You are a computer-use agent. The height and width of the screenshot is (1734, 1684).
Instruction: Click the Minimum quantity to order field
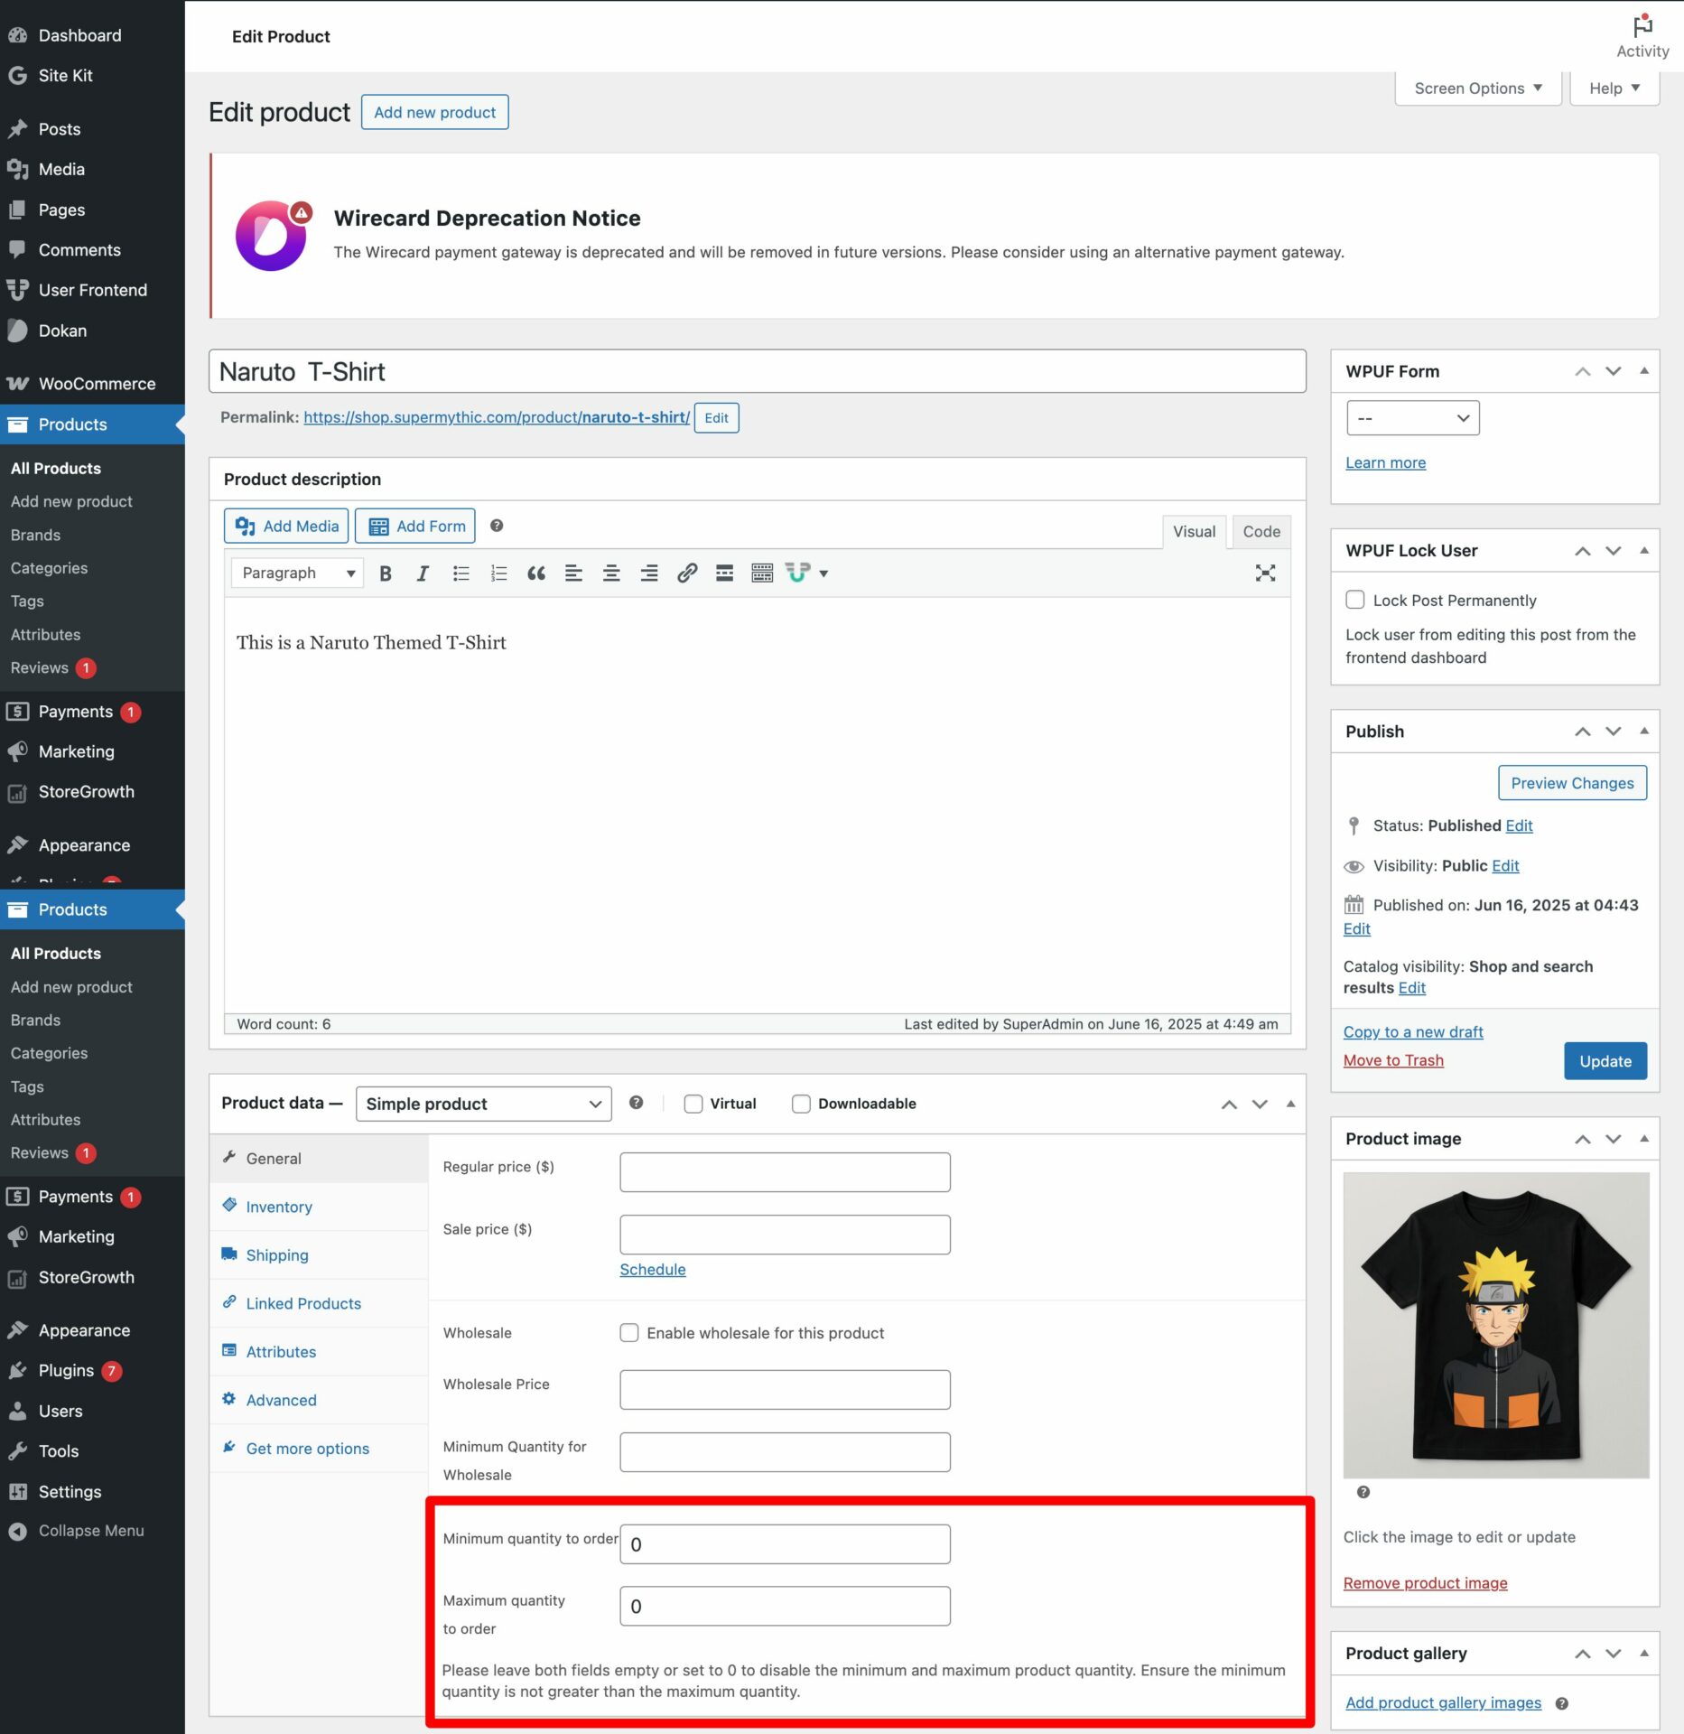(785, 1544)
